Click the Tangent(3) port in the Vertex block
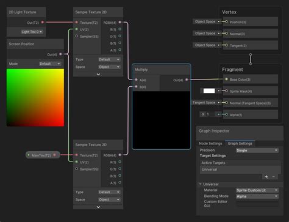The height and width of the screenshot is (222, 289). [226, 45]
